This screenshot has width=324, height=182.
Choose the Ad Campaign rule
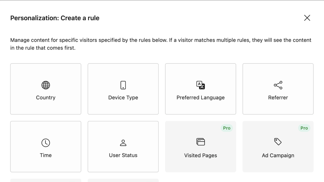278,146
